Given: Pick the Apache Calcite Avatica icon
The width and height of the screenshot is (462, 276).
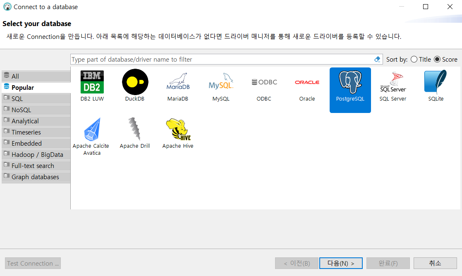Looking at the screenshot, I should click(x=92, y=130).
